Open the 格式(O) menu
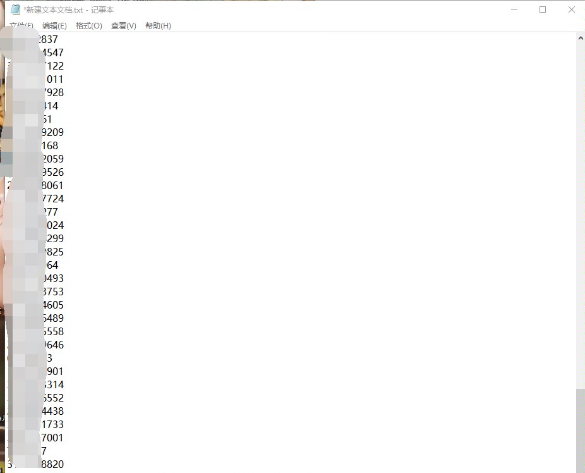Viewport: 585px width, 473px height. 88,26
